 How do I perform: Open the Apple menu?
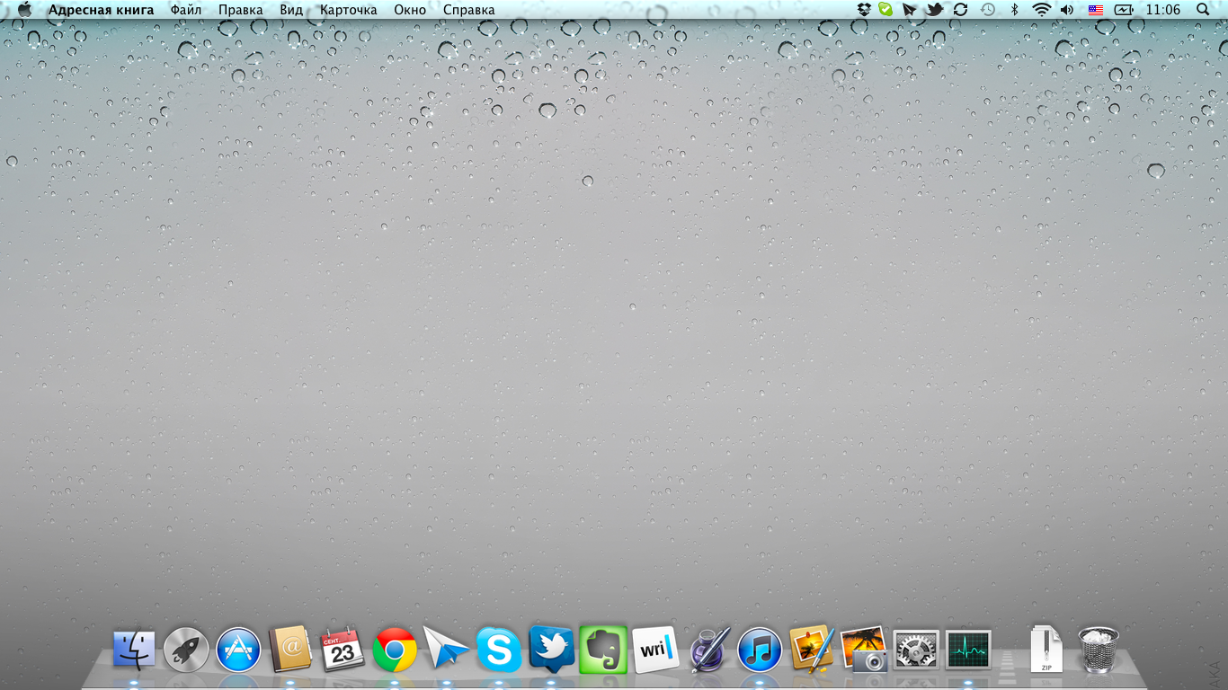pyautogui.click(x=24, y=10)
